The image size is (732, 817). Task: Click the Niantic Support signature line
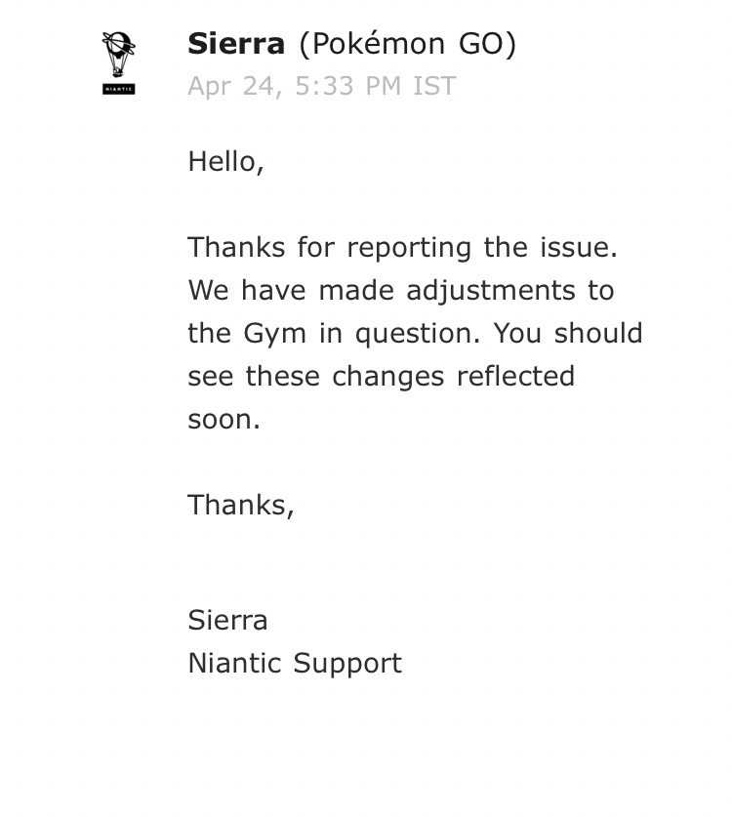pos(295,664)
